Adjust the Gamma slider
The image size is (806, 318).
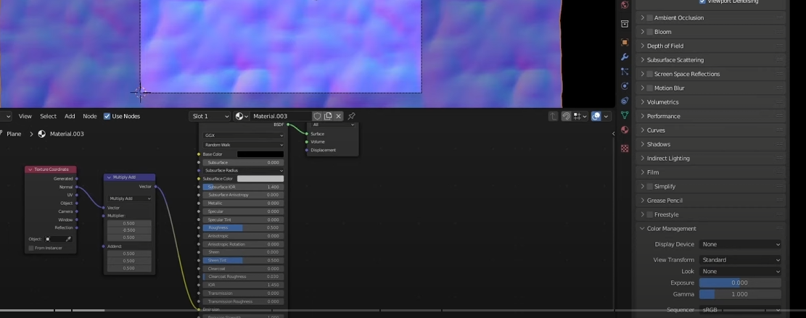(740, 294)
